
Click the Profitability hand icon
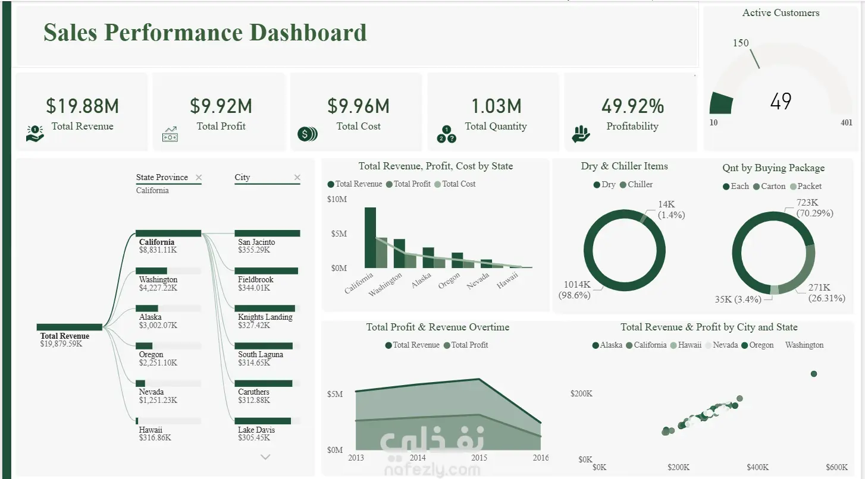click(x=580, y=134)
